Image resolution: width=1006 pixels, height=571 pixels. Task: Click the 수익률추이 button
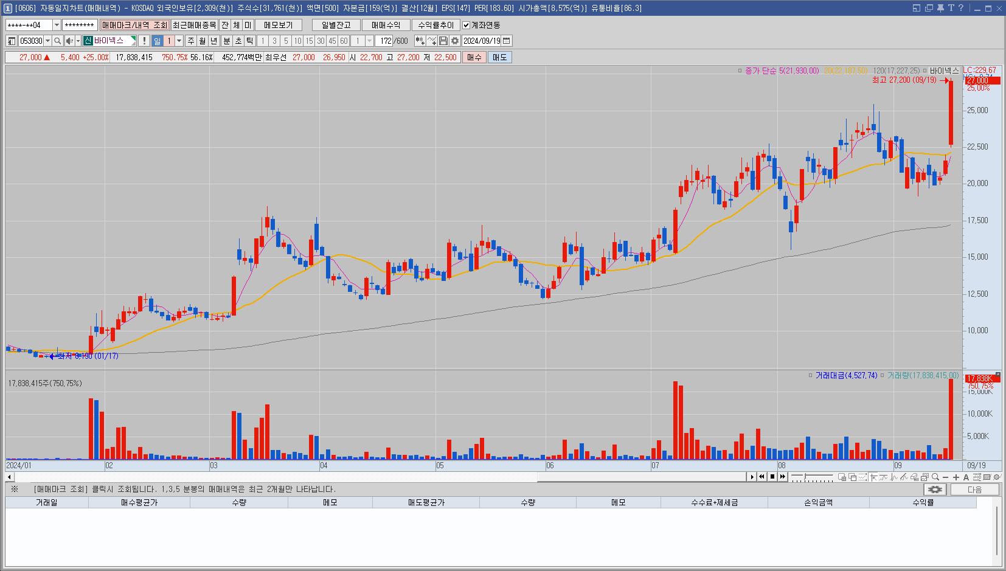(436, 25)
